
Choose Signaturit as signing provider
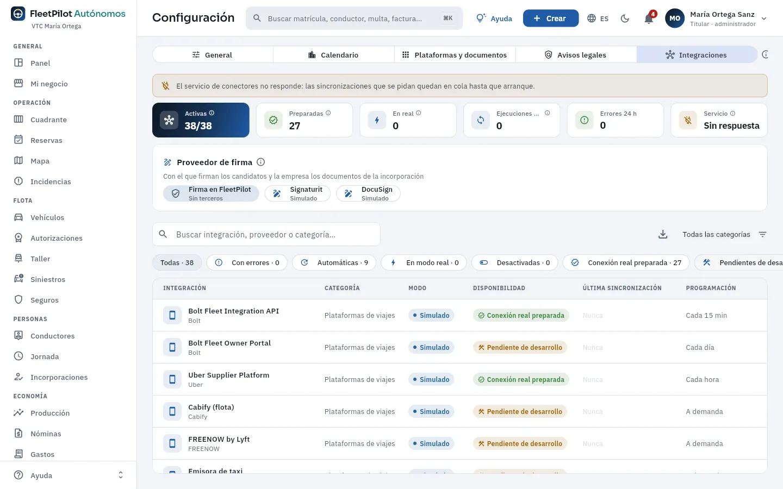point(297,193)
